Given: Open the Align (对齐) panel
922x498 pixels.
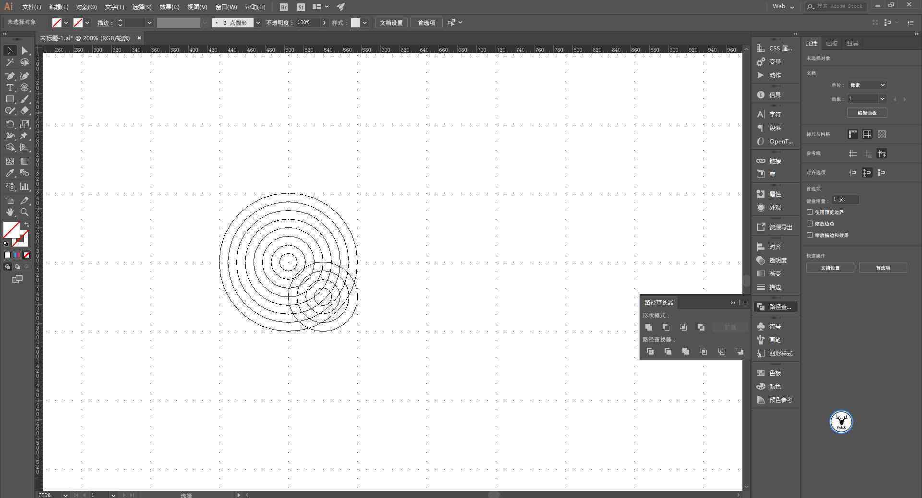Looking at the screenshot, I should pyautogui.click(x=775, y=247).
